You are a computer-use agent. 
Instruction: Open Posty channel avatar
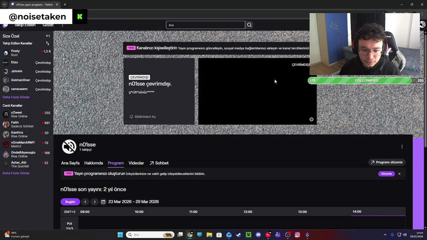[x=6, y=53]
